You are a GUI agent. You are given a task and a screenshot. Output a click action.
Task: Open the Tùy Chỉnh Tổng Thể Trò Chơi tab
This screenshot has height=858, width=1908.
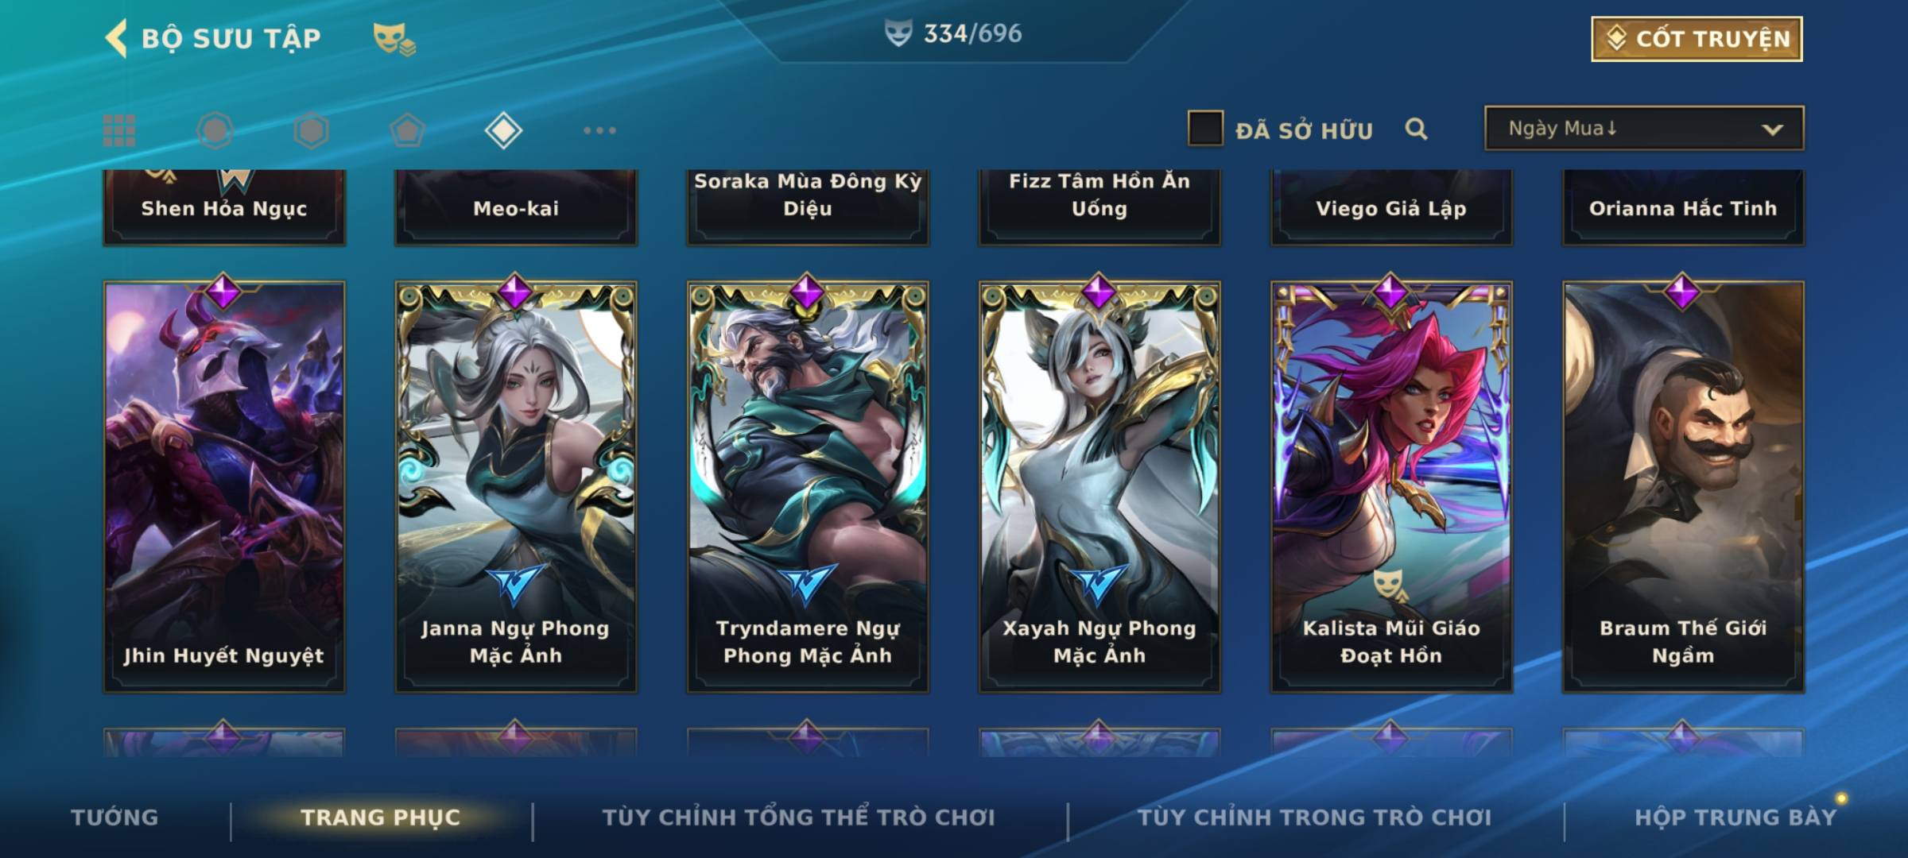(x=798, y=817)
